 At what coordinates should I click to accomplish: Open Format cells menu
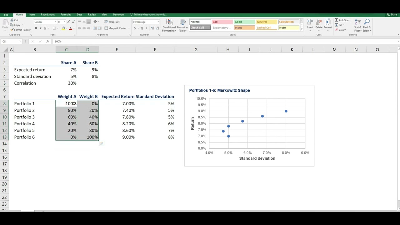[328, 24]
